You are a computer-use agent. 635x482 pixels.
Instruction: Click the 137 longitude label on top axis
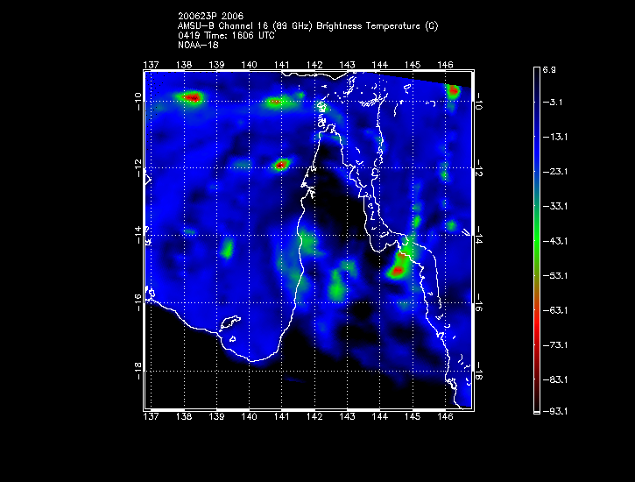click(x=151, y=65)
